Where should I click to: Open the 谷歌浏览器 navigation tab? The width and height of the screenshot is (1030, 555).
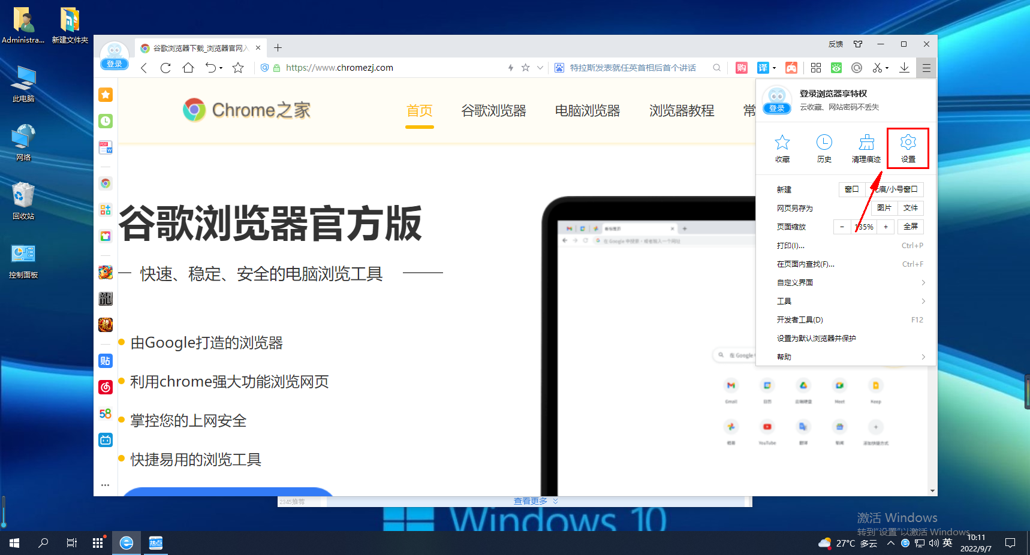pyautogui.click(x=493, y=111)
